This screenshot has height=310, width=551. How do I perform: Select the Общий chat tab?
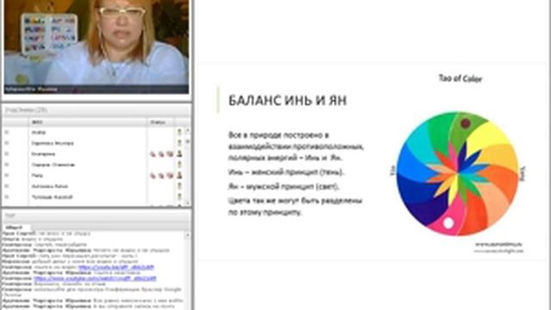point(14,227)
